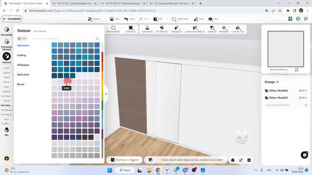Delete the Other Model4 group
Image resolution: width=312 pixels, height=175 pixels.
(300, 90)
